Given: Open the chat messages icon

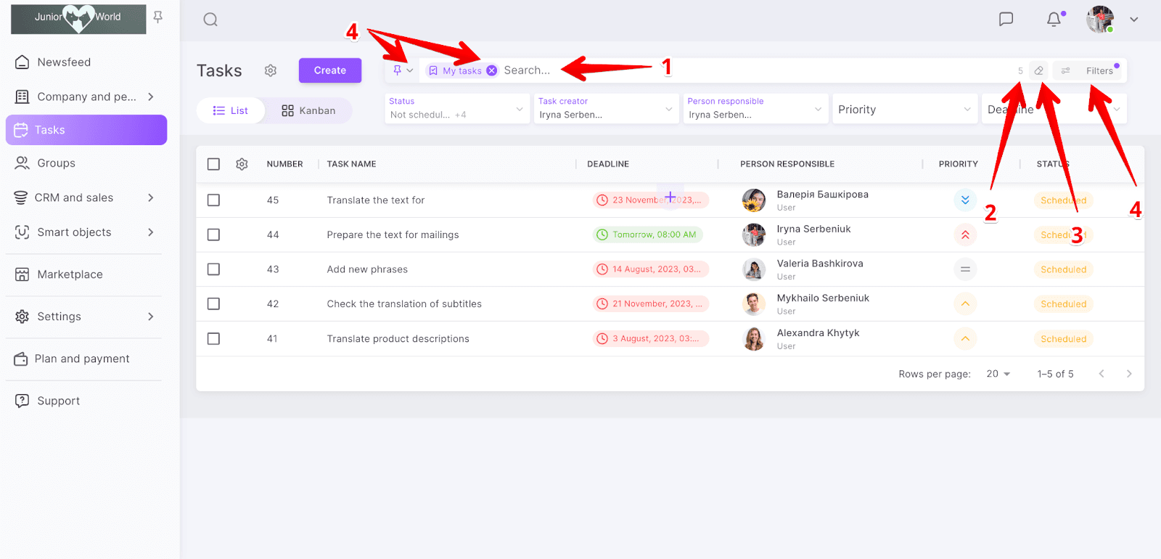Looking at the screenshot, I should [x=1006, y=19].
